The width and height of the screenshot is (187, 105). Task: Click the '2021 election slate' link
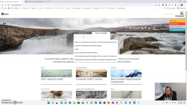(52, 79)
